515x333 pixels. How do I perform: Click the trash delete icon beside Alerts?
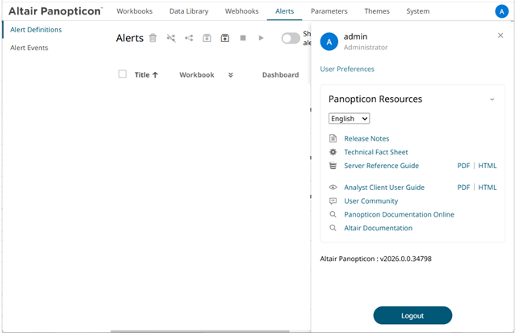pos(153,38)
